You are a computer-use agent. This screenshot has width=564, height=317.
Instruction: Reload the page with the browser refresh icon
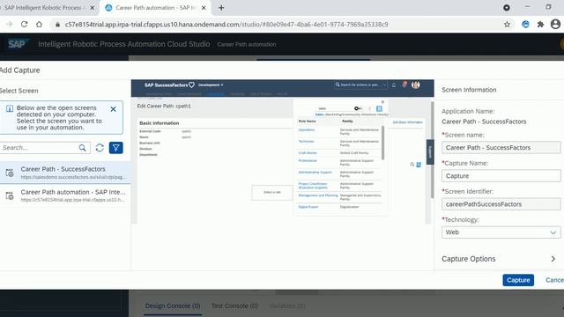pyautogui.click(x=24, y=24)
